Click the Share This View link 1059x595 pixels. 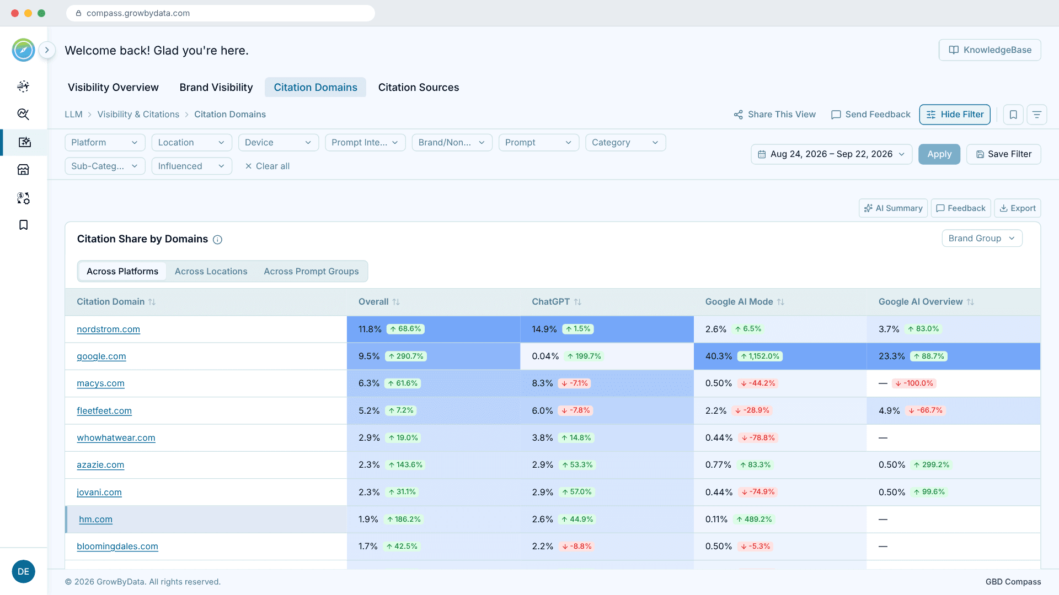pyautogui.click(x=774, y=115)
